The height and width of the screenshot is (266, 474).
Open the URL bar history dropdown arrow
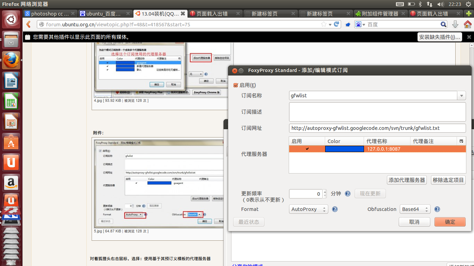(x=329, y=25)
